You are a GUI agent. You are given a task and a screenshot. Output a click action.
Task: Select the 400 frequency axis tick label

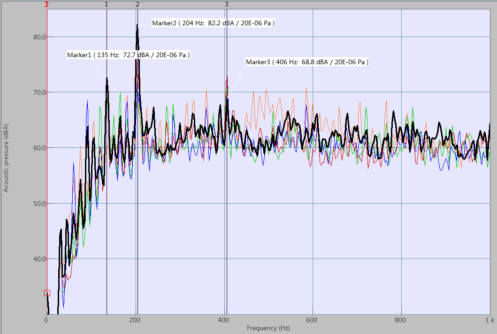[x=224, y=320]
